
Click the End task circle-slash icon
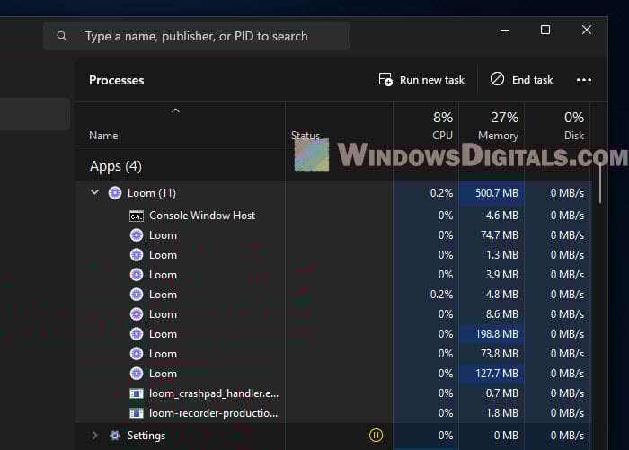tap(497, 79)
